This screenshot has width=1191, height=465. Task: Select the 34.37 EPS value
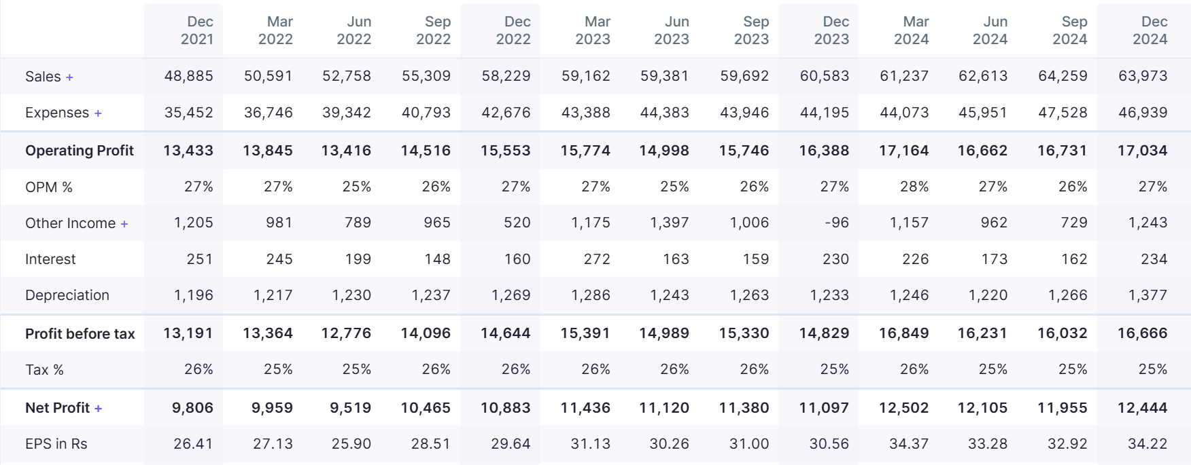tap(909, 444)
